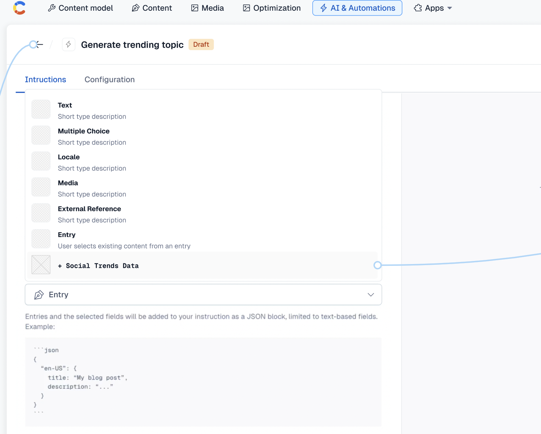
Task: Switch to the Intructions tab
Action: click(x=45, y=80)
